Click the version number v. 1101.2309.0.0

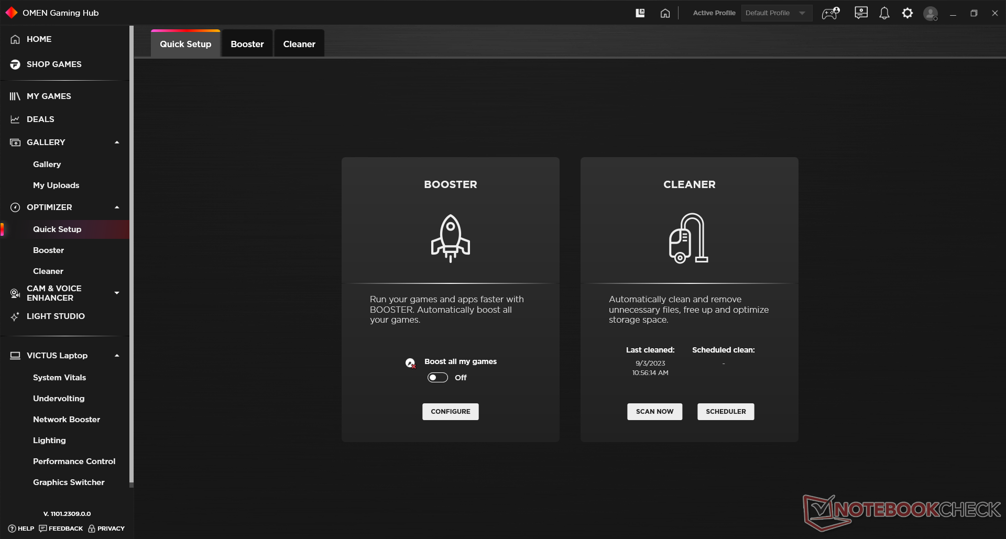coord(67,514)
